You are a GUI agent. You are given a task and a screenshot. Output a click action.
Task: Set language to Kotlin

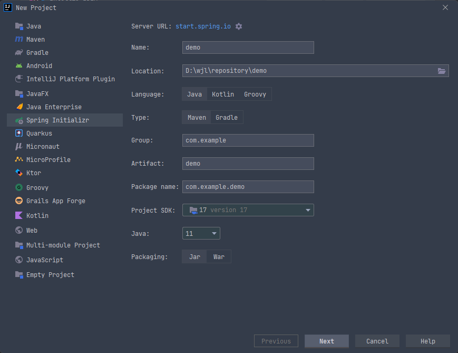[x=223, y=94]
